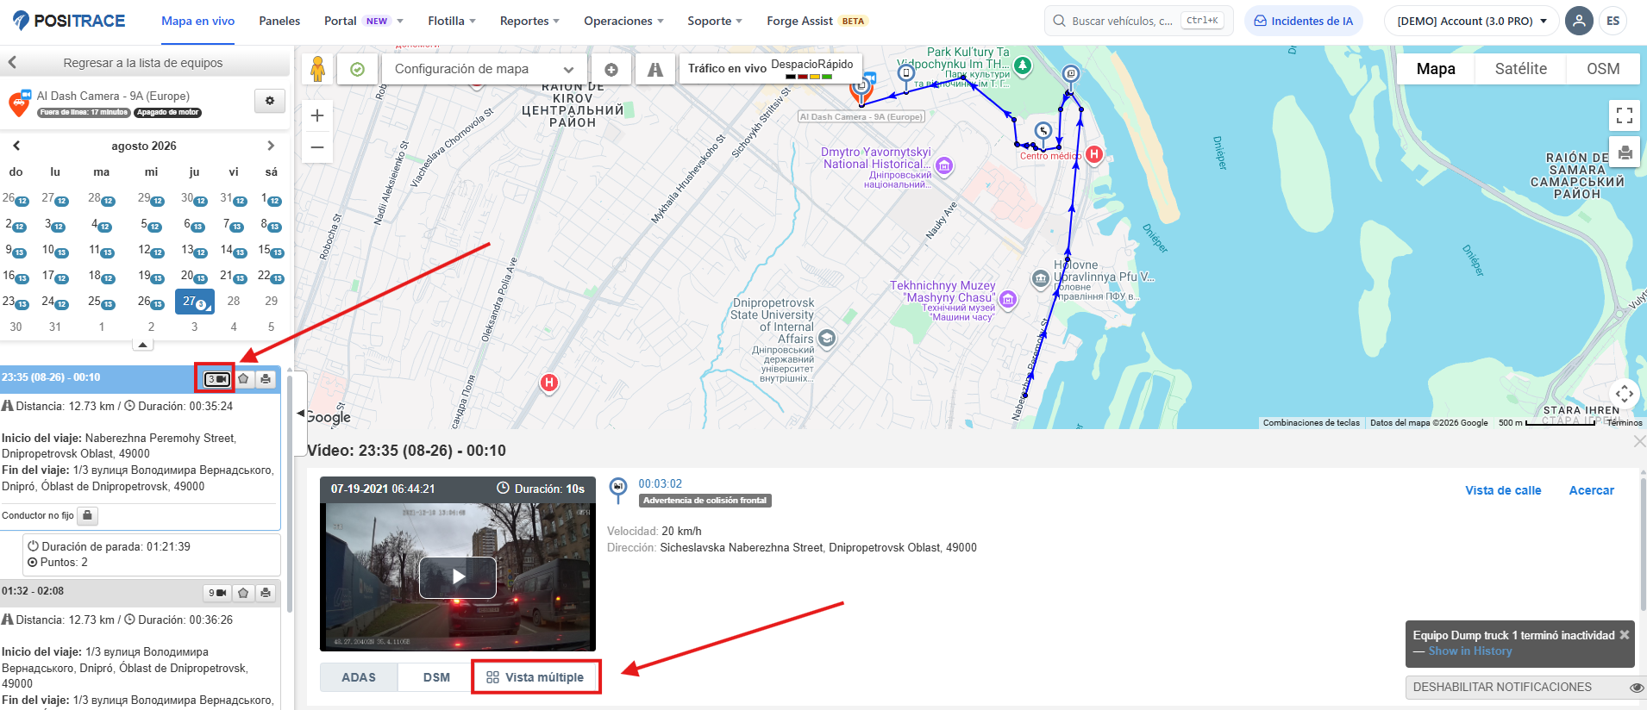Viewport: 1647px width, 710px height.
Task: Dismiss the Dump truck 1 notification
Action: pos(1625,635)
